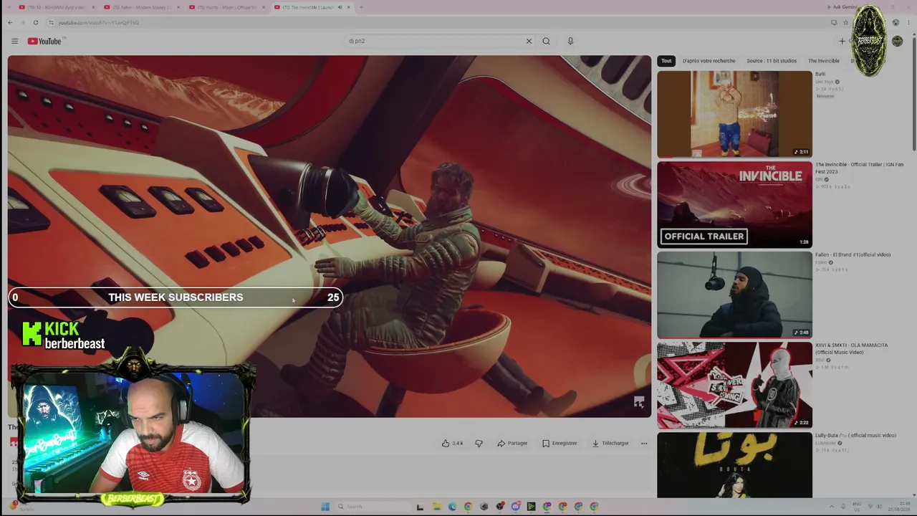The height and width of the screenshot is (516, 917).
Task: Play The Invincible Official Trailer thumbnail
Action: click(734, 204)
